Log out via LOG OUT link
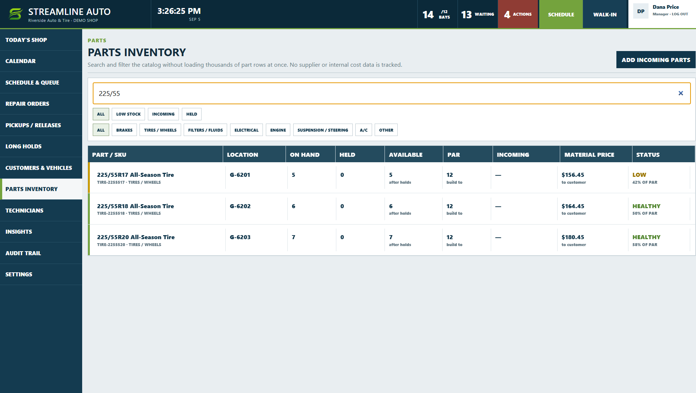The height and width of the screenshot is (393, 696). (x=680, y=14)
